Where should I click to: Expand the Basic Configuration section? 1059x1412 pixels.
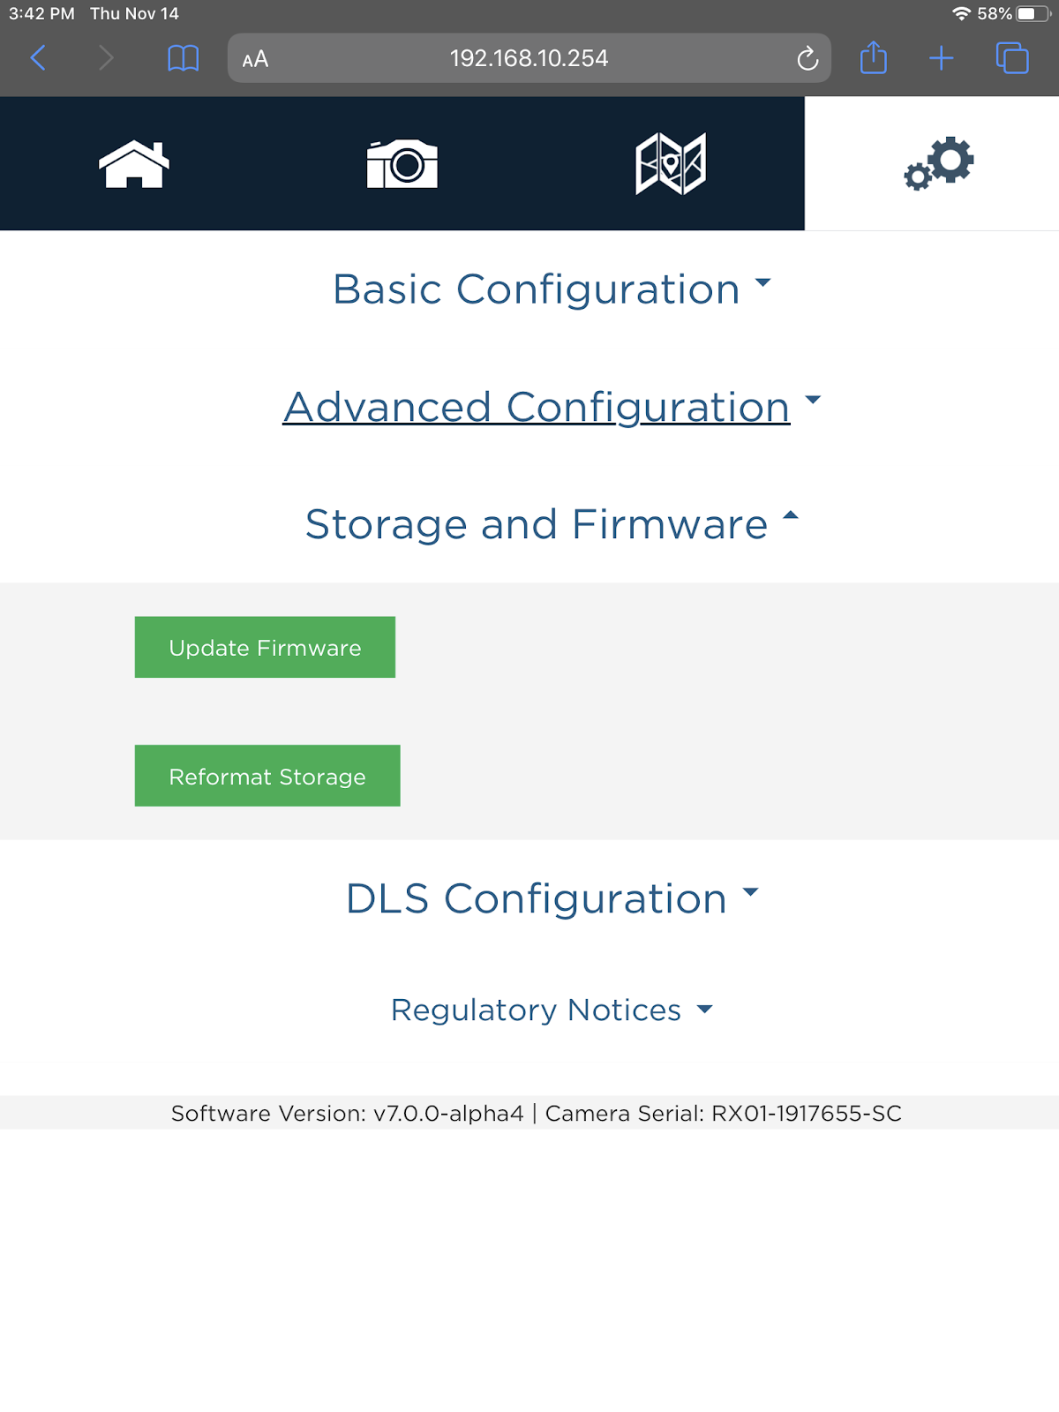point(552,289)
